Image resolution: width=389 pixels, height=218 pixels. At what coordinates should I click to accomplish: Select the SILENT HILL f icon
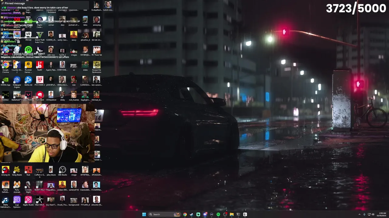coord(40,186)
